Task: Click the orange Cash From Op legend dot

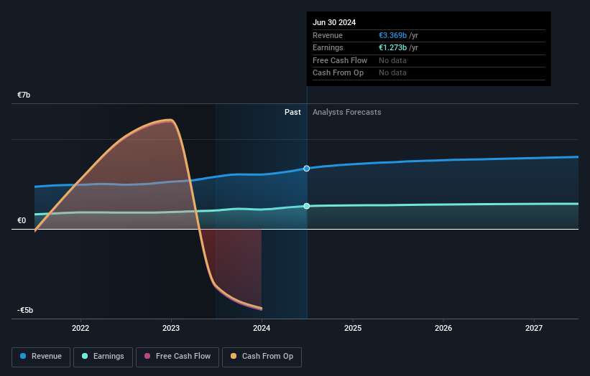Action: 234,356
